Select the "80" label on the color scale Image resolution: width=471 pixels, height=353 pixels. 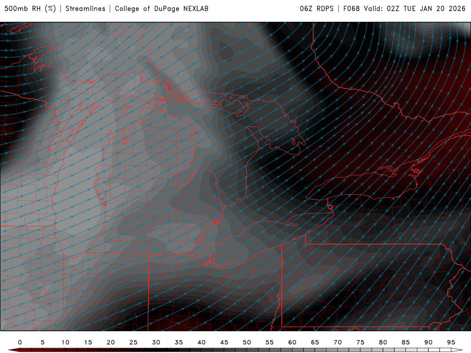click(x=383, y=342)
